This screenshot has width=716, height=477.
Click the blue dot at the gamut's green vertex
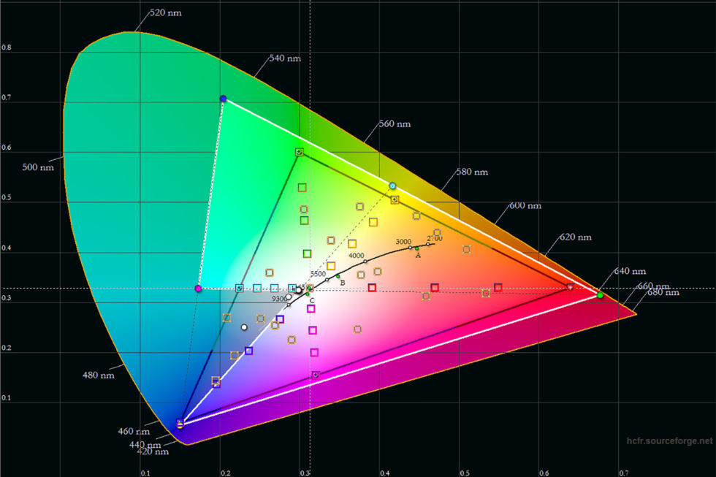tap(223, 98)
